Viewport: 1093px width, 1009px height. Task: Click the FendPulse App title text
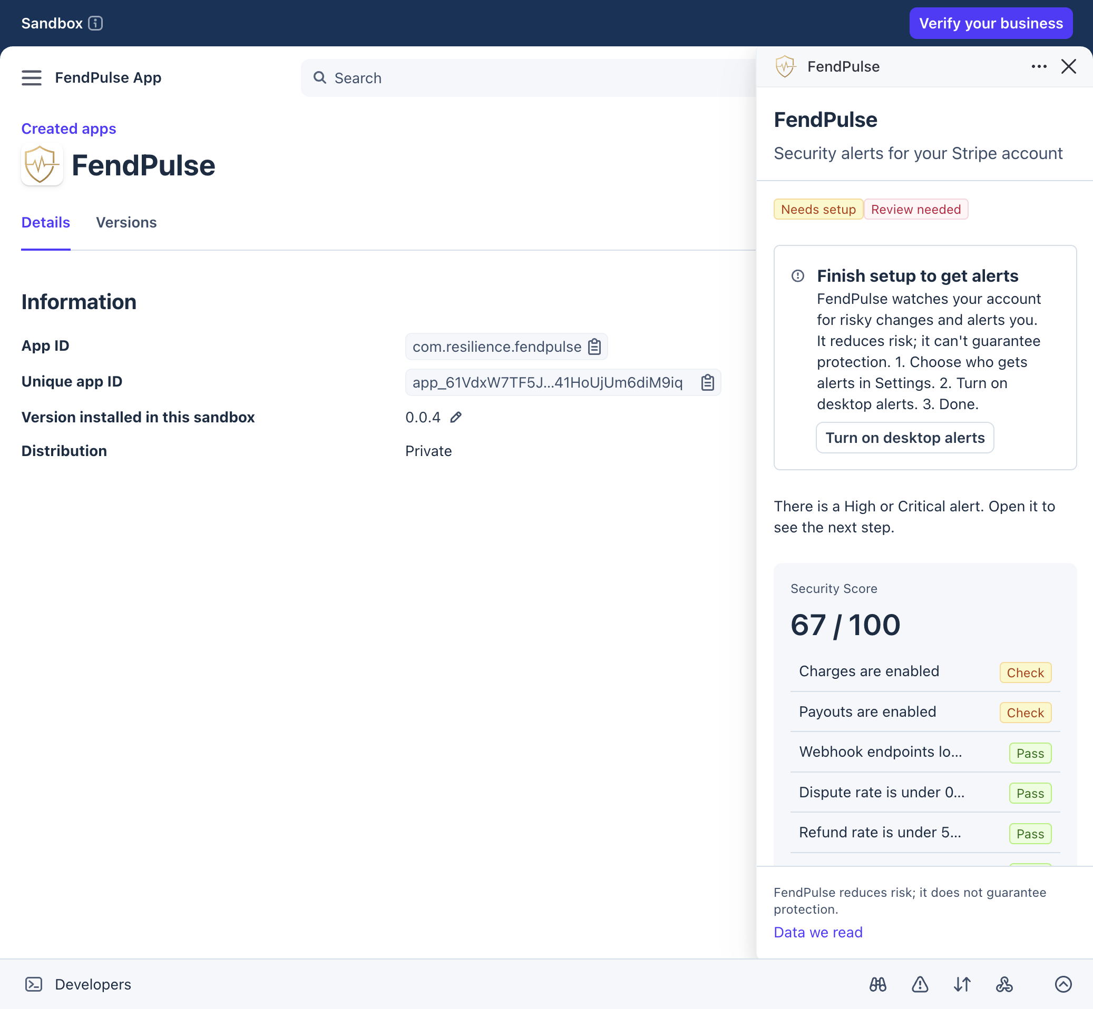point(108,77)
